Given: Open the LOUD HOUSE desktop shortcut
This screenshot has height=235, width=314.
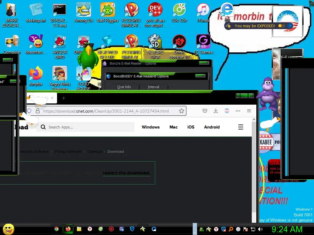Looking at the screenshot, I should click(83, 78).
